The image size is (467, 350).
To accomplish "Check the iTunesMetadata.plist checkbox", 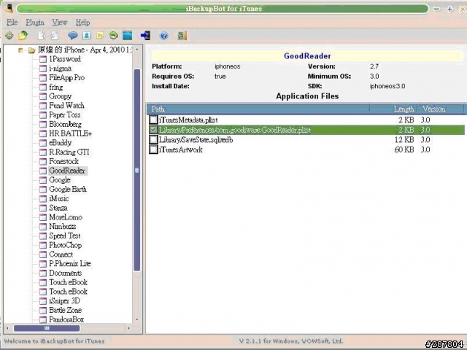I will (153, 120).
